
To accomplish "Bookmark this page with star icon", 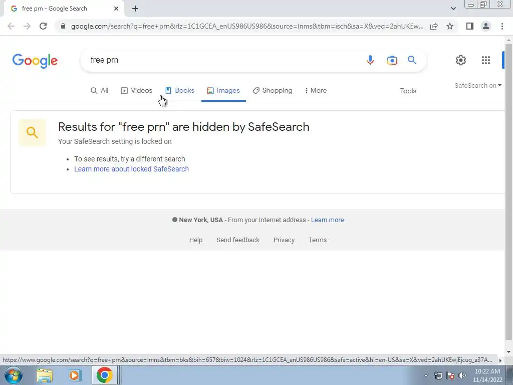I will (450, 26).
